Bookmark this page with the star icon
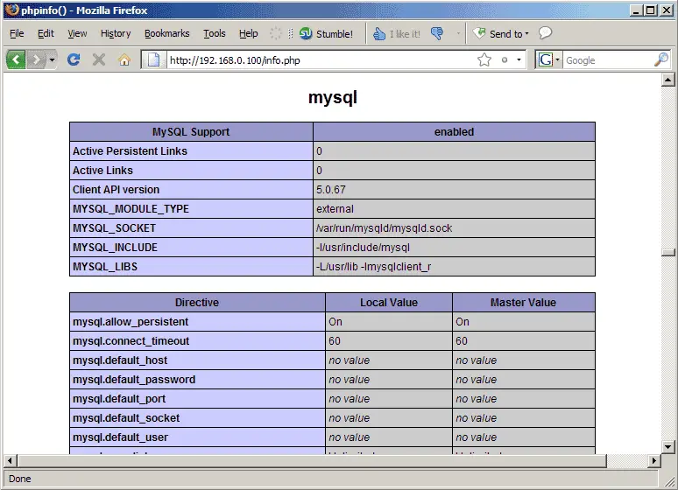 point(484,60)
